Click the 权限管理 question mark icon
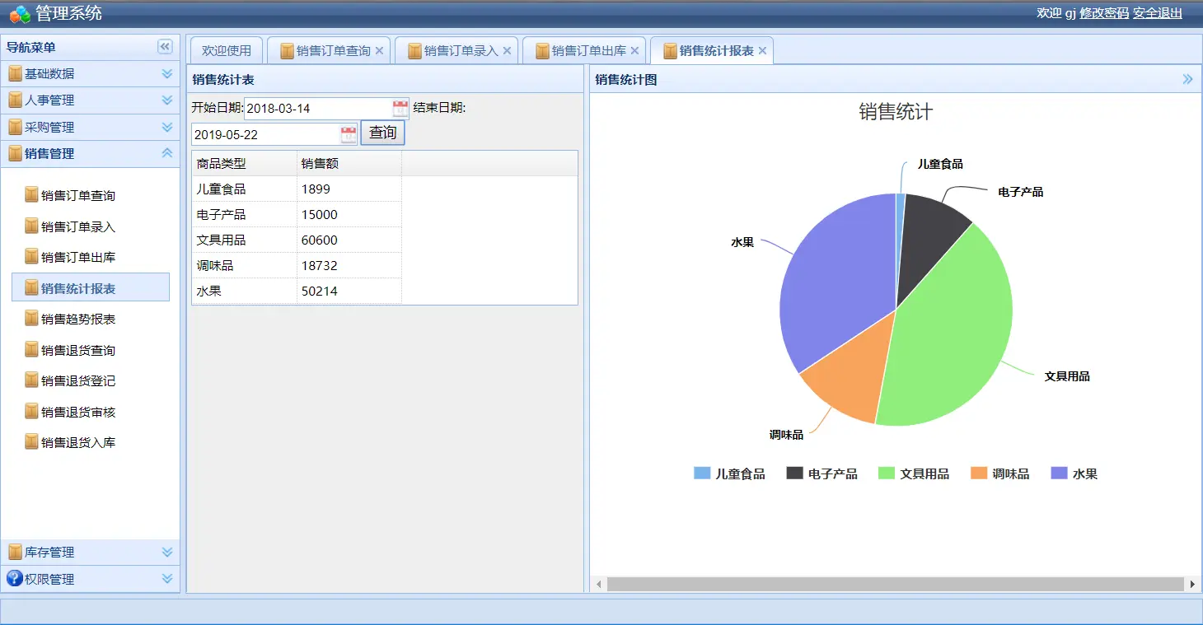The width and height of the screenshot is (1203, 625). tap(14, 578)
